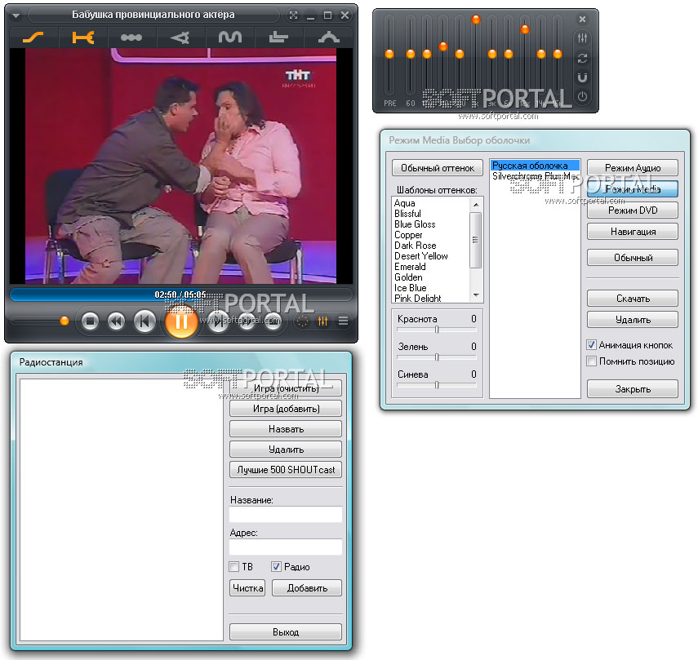Rewind using the double-left-arrow button

pyautogui.click(x=116, y=321)
